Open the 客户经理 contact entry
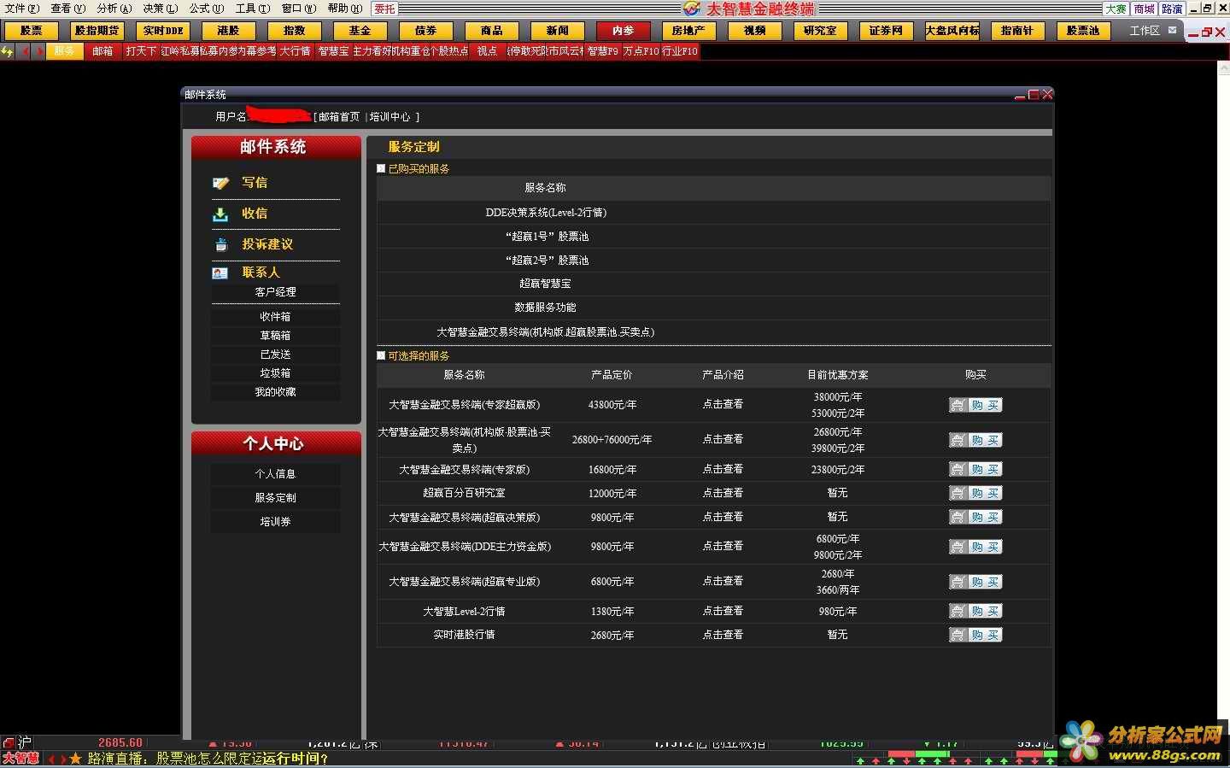 [276, 292]
